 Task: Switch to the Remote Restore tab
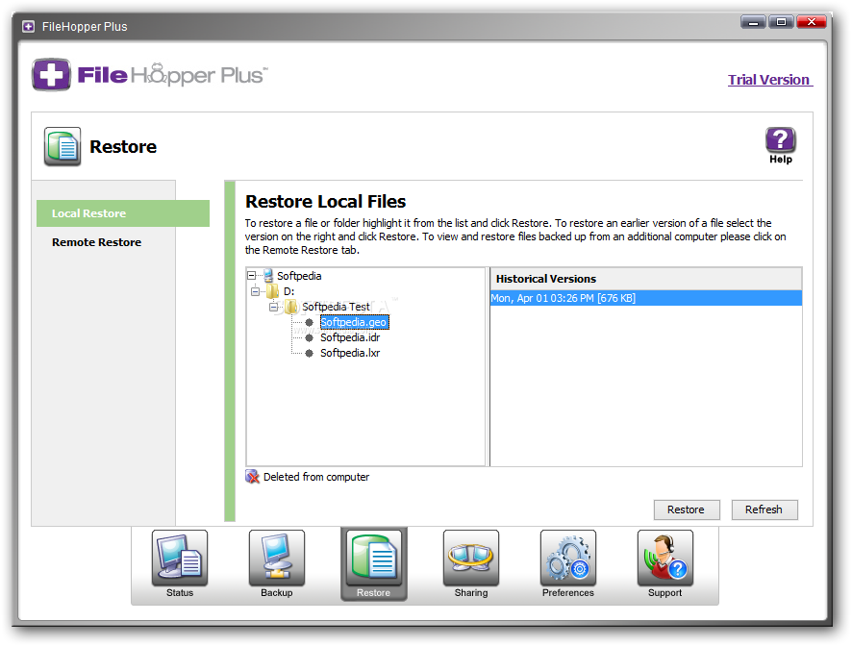coord(96,242)
